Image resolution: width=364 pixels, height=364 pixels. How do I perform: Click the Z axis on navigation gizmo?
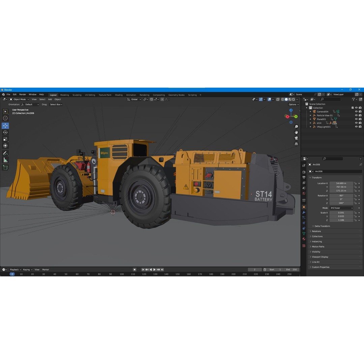pyautogui.click(x=291, y=110)
